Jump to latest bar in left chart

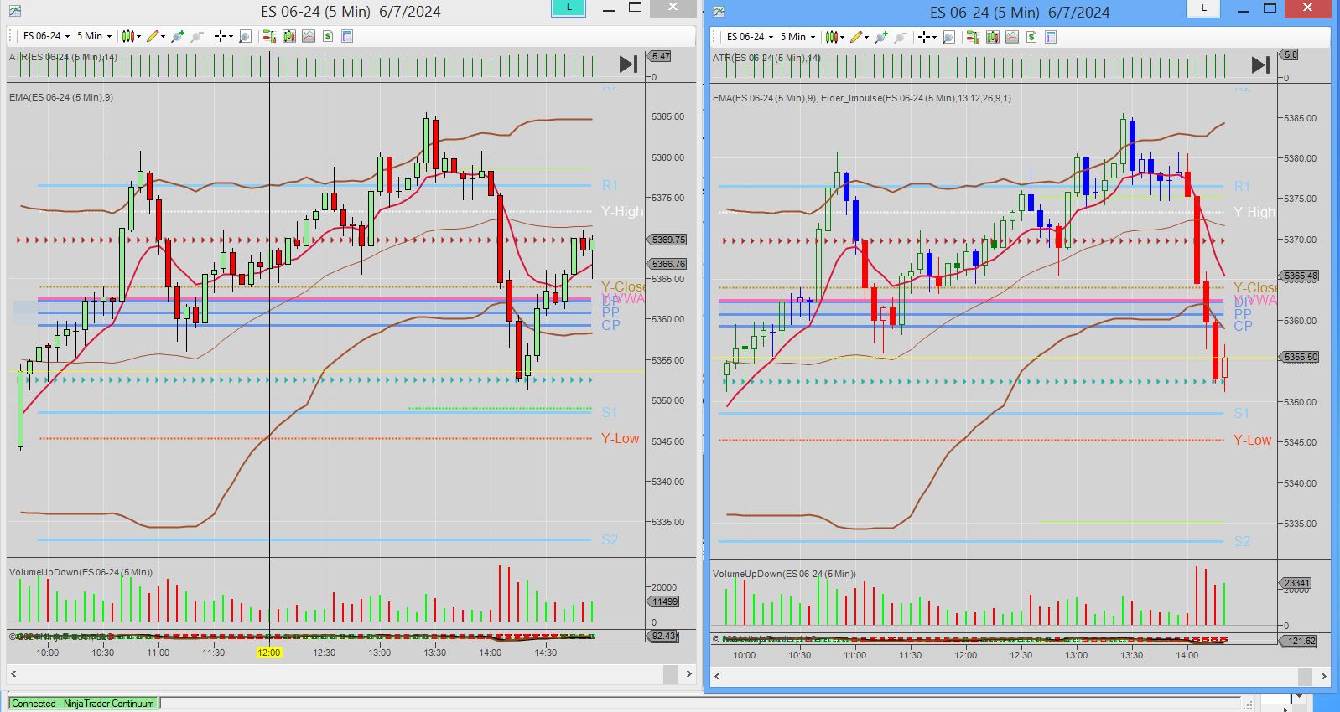pos(628,64)
